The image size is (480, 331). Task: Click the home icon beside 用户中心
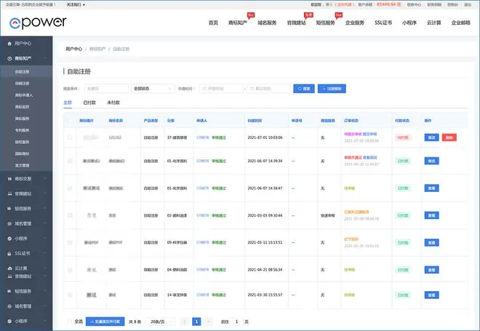pyautogui.click(x=7, y=44)
